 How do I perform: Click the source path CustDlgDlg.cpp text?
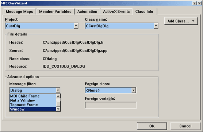(75, 51)
